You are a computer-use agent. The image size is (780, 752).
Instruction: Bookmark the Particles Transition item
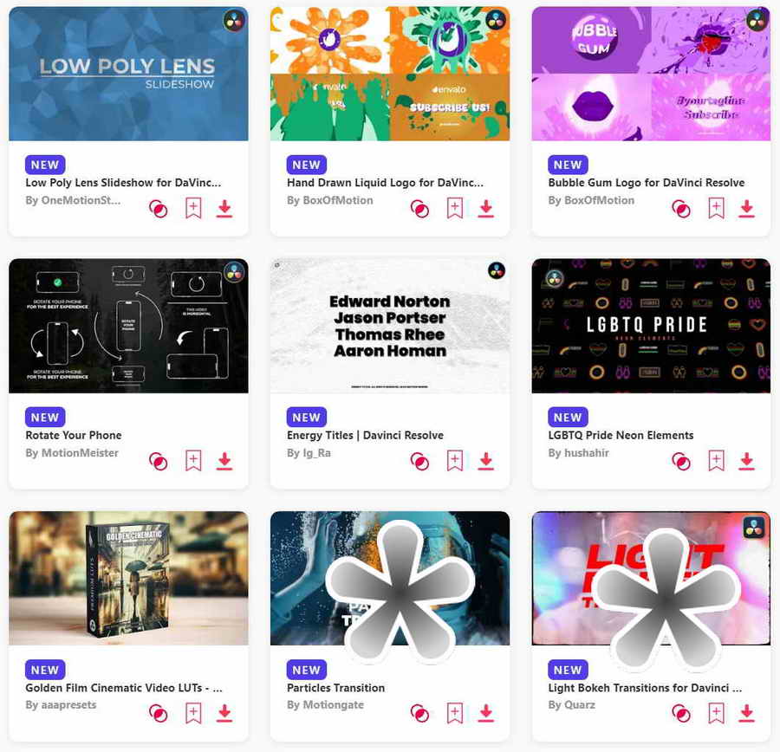tap(455, 713)
